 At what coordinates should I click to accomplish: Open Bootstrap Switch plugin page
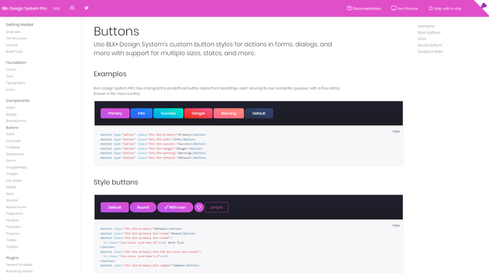point(19,271)
